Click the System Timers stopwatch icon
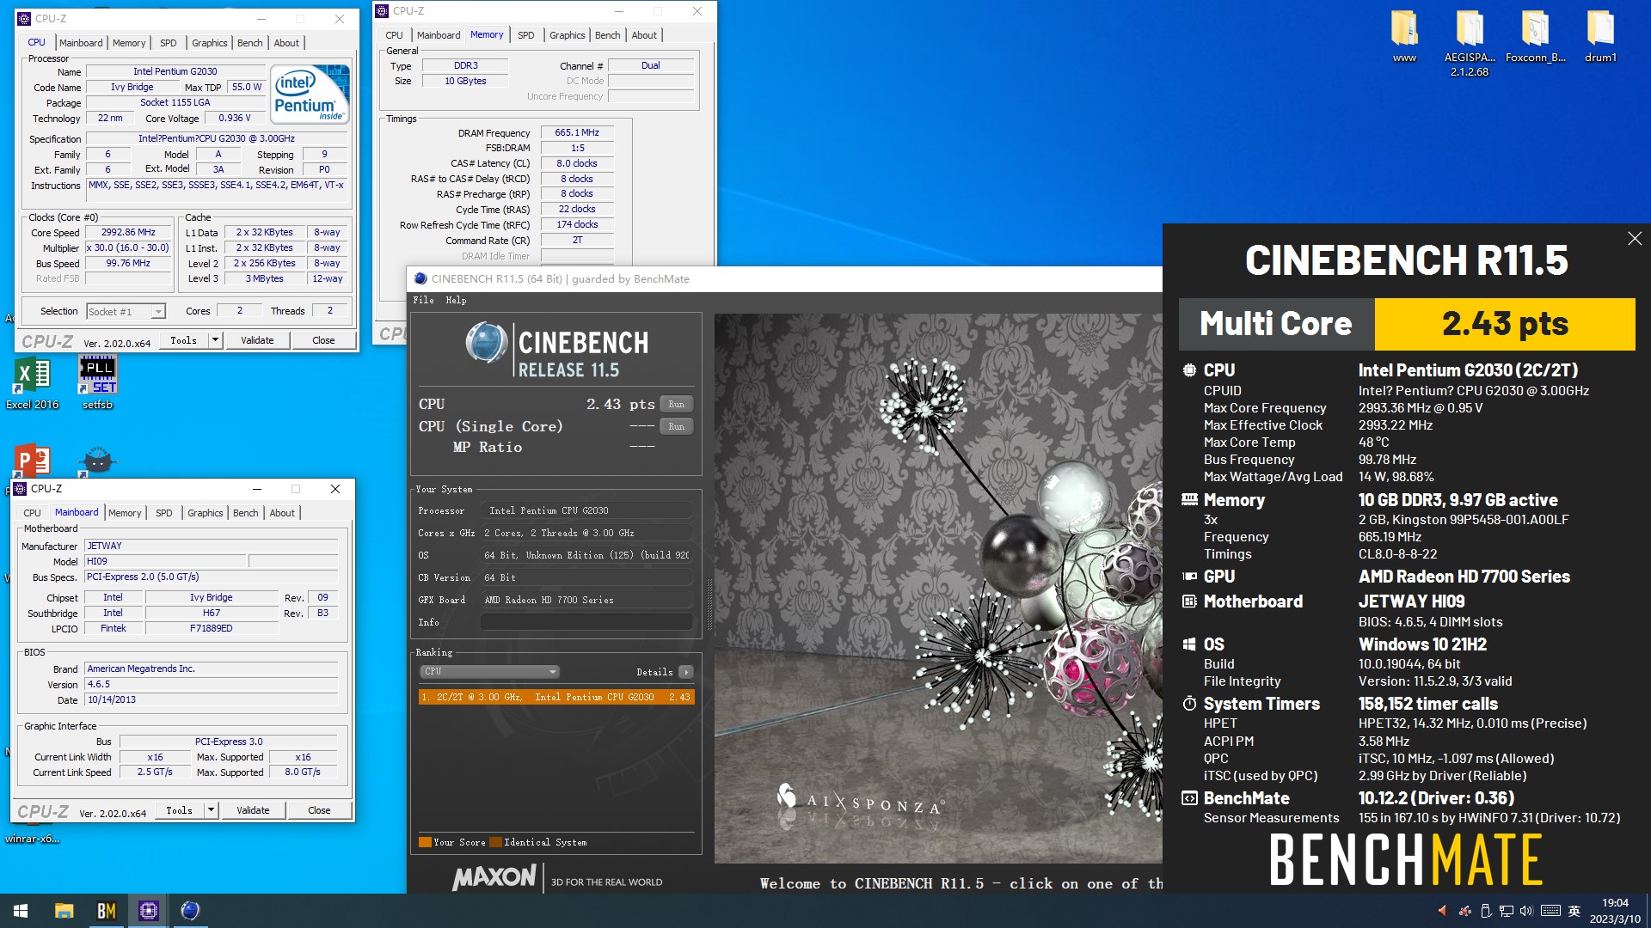Viewport: 1651px width, 928px height. point(1189,704)
